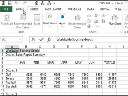Confirm the cell entry with checkmark

[41, 39]
